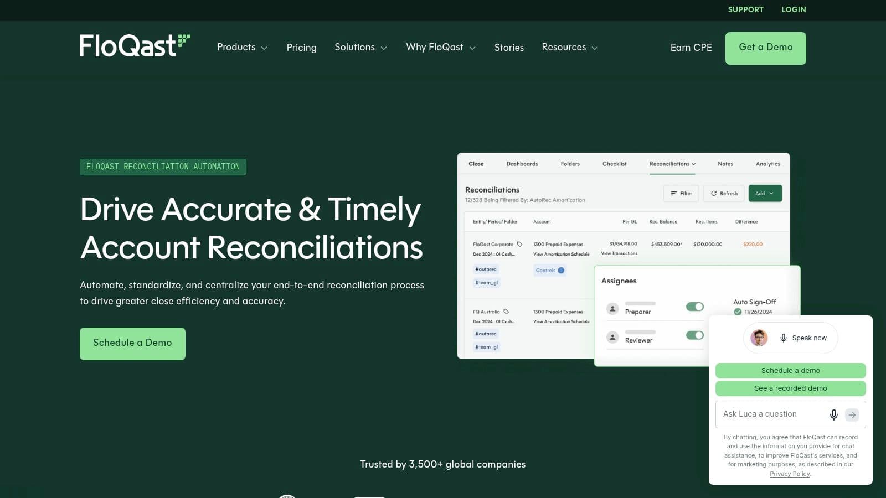Screen dimensions: 886x498
Task: Click the Preparer person avatar icon
Action: pyautogui.click(x=612, y=309)
